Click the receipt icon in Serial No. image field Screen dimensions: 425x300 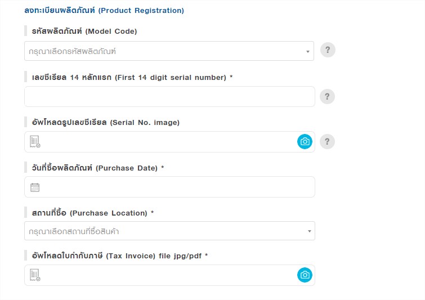coord(35,141)
